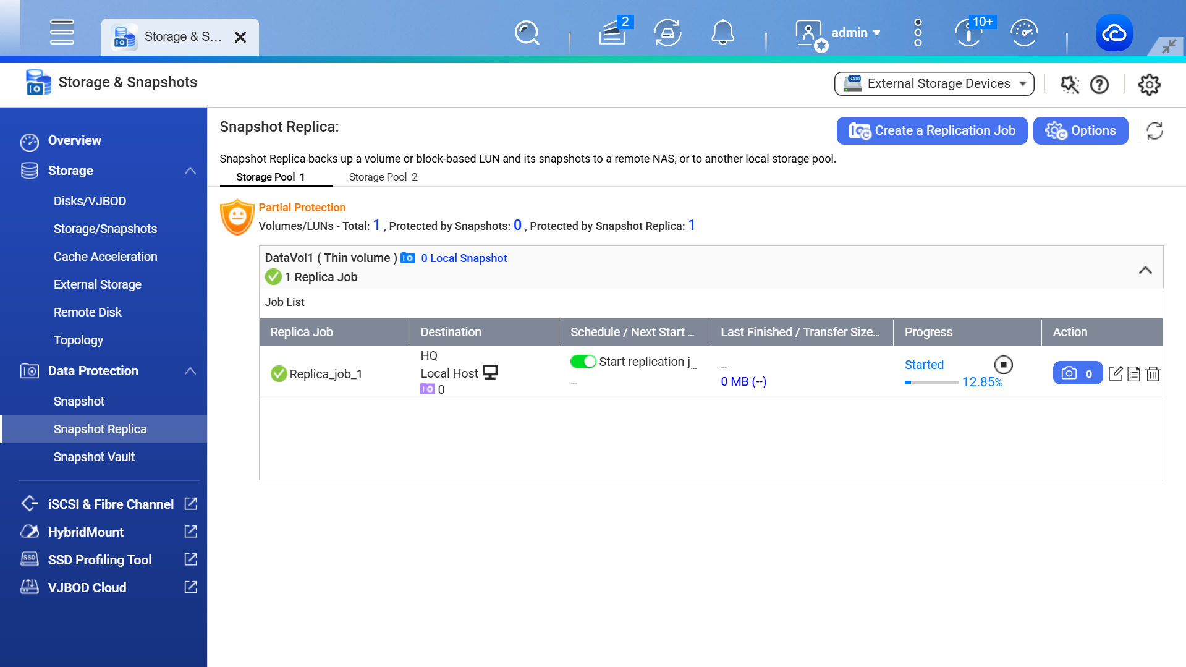Image resolution: width=1186 pixels, height=667 pixels.
Task: Click the Partial Protection shield icon
Action: pyautogui.click(x=237, y=217)
